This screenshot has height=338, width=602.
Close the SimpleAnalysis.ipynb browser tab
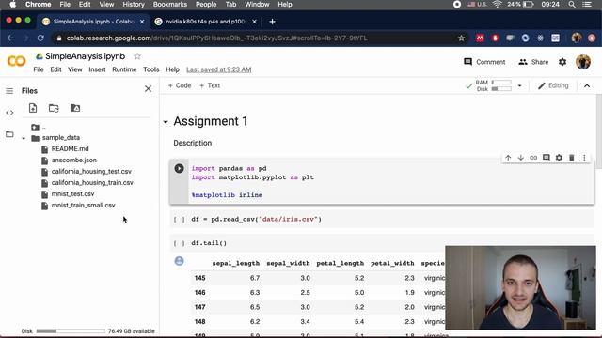click(142, 22)
